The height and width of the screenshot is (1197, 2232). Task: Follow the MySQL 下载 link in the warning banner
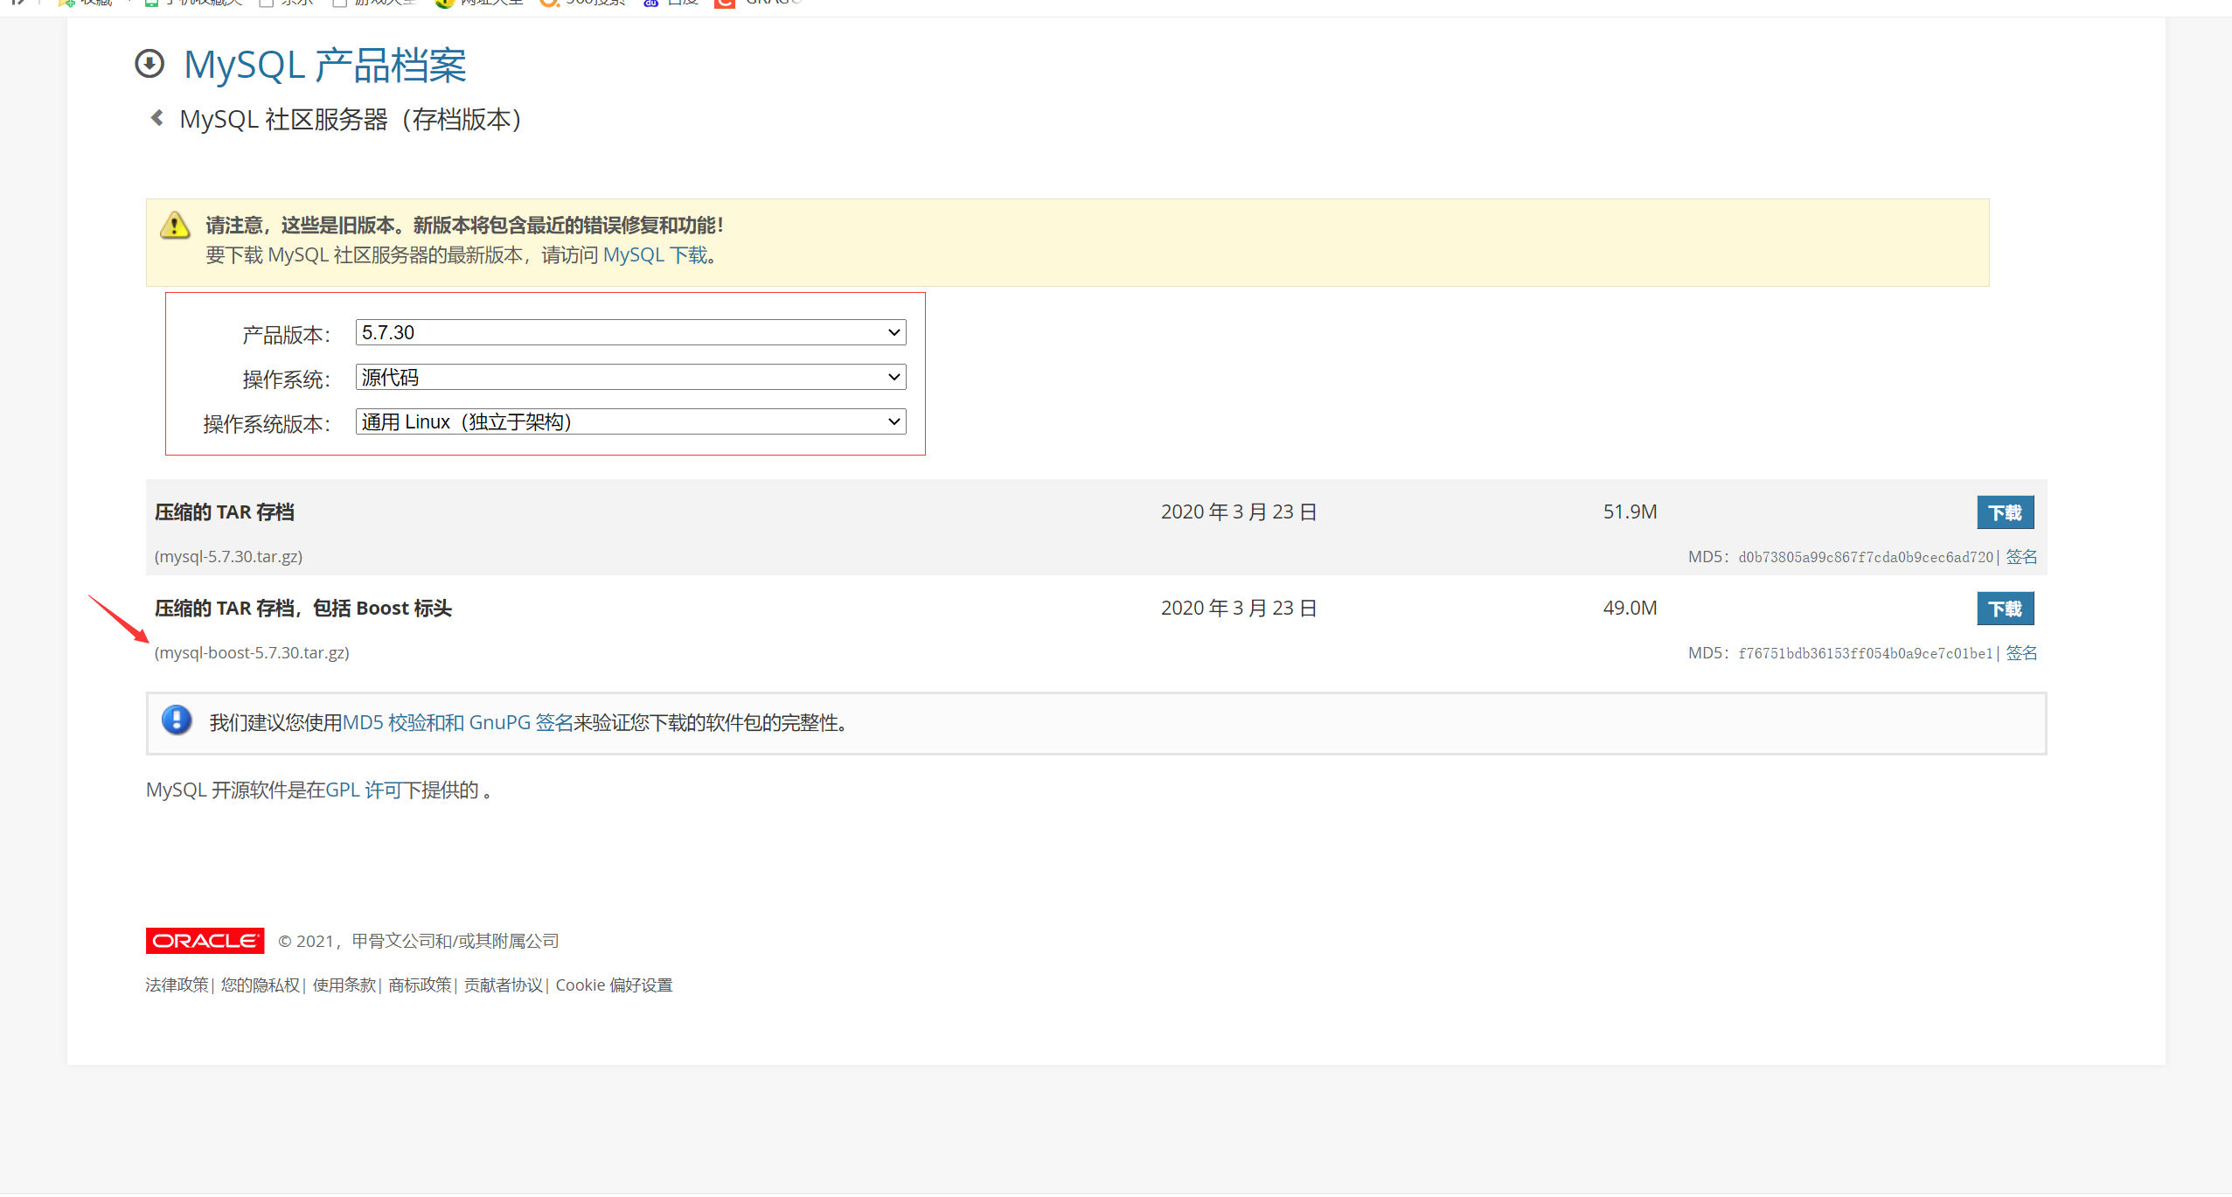pyautogui.click(x=655, y=255)
